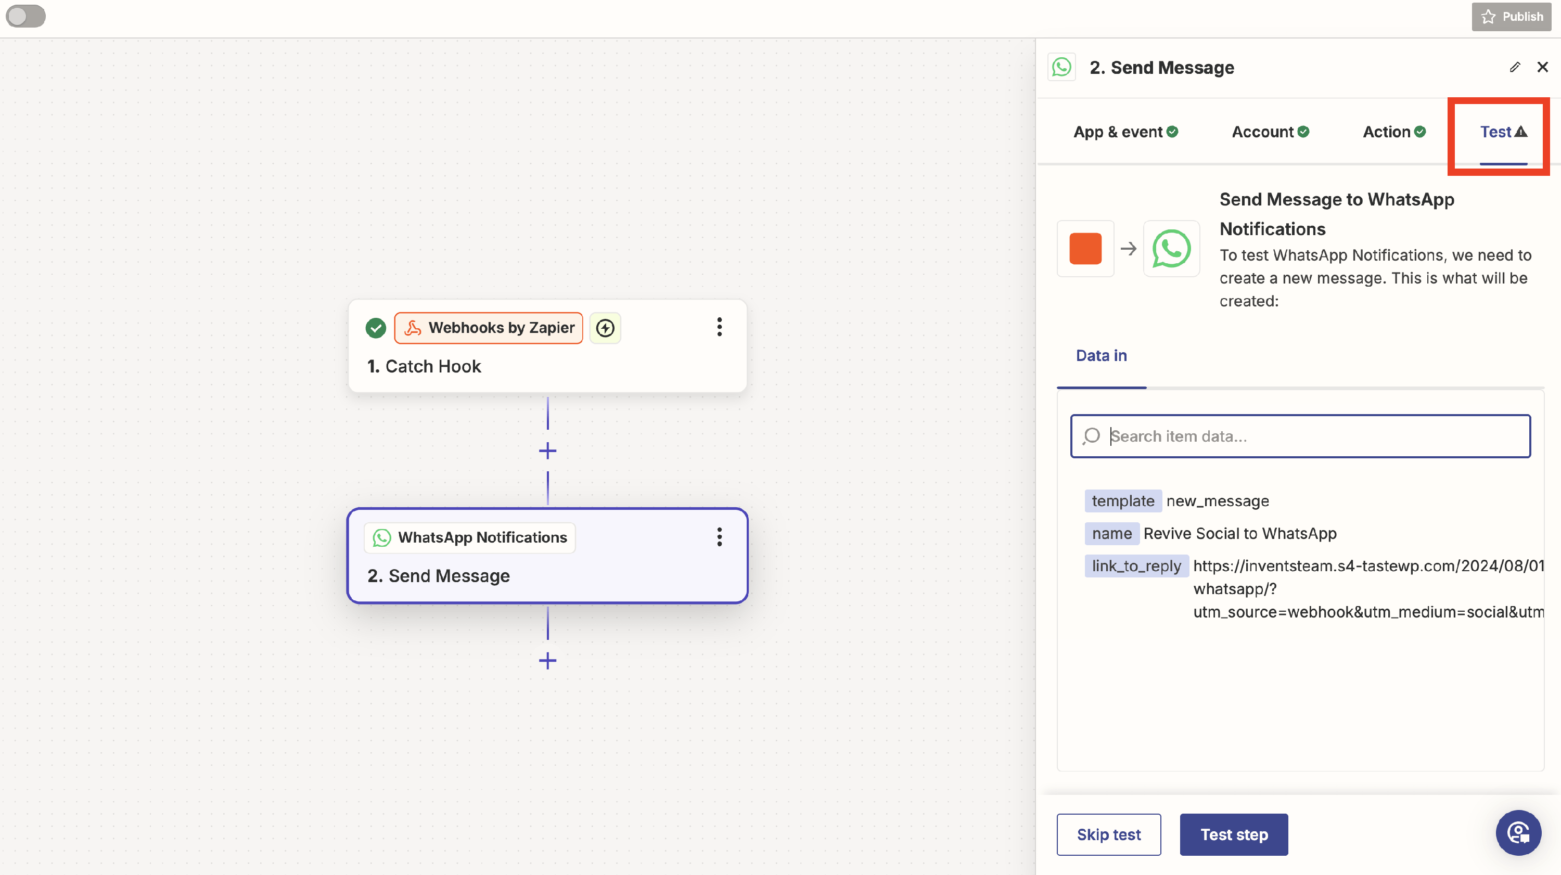The width and height of the screenshot is (1561, 875).
Task: Toggle the Zap on/off switch
Action: (25, 16)
